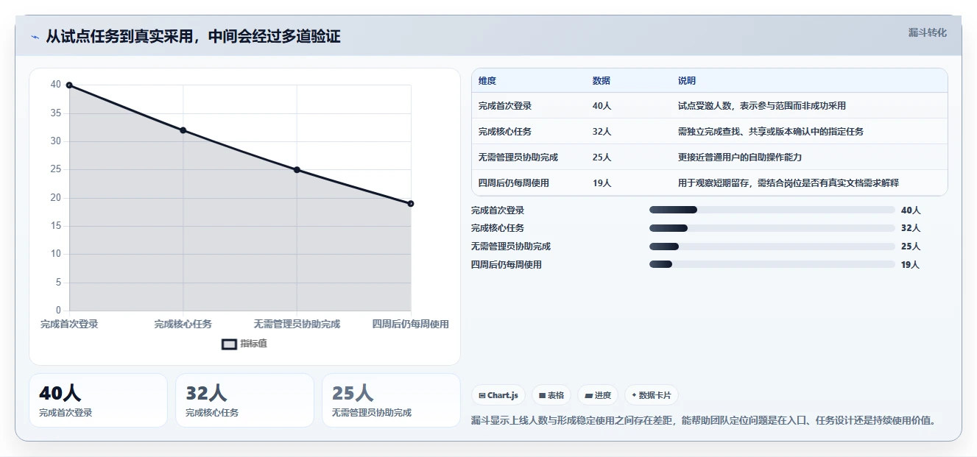
Task: Click description starting 用于观察短期留存
Action: tap(789, 183)
